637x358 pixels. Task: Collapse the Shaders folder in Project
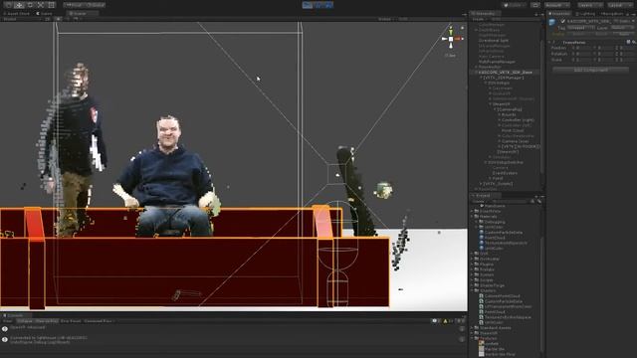coord(473,290)
